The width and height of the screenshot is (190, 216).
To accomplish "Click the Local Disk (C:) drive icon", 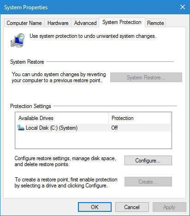I will tap(21, 128).
